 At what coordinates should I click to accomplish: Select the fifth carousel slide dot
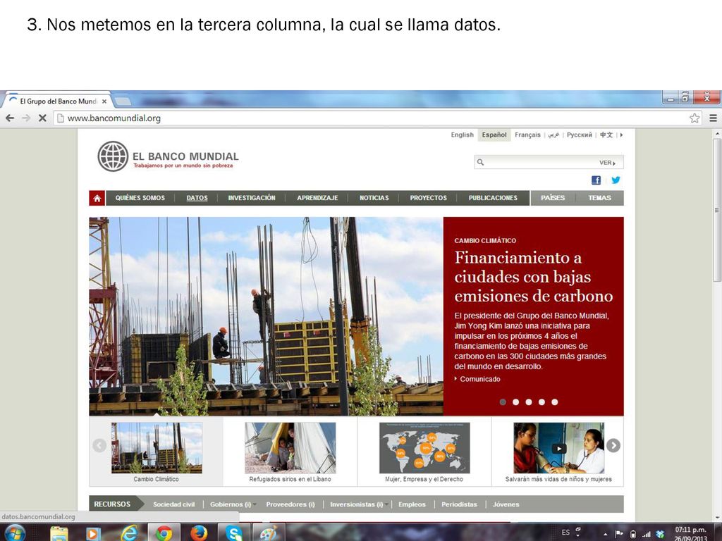click(x=554, y=402)
